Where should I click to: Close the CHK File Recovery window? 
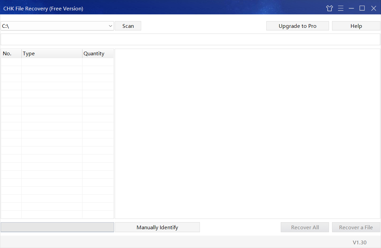(374, 8)
